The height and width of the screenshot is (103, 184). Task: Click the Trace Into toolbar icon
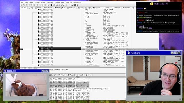(40, 5)
